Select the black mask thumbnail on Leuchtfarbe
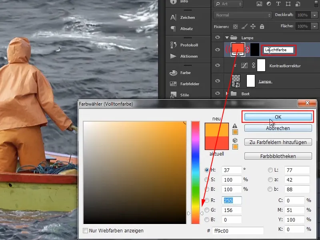Image resolution: width=320 pixels, height=240 pixels. click(x=255, y=50)
